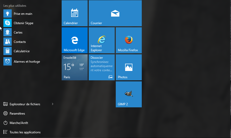Click the Explorateur de fichiers folder icon
The height and width of the screenshot is (138, 231).
[x=5, y=104]
